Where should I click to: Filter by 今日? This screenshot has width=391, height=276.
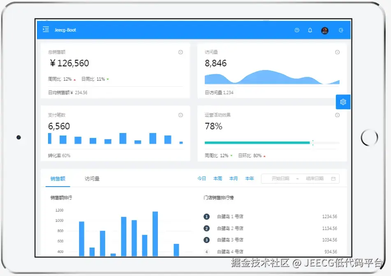201,178
